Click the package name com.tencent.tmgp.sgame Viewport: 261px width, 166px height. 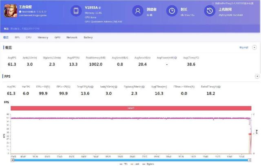pos(33,15)
